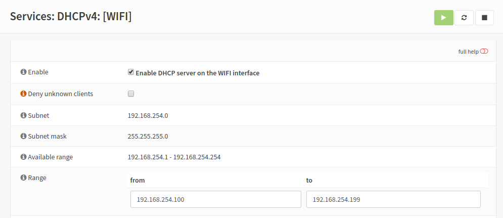
Task: Click the 'Enable DHCP server on the WIFI interface' label
Action: pos(197,73)
